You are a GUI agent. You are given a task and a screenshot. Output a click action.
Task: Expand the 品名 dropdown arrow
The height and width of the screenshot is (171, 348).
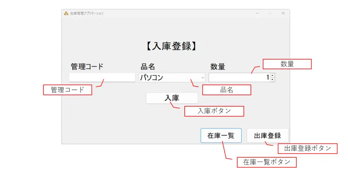(x=202, y=77)
